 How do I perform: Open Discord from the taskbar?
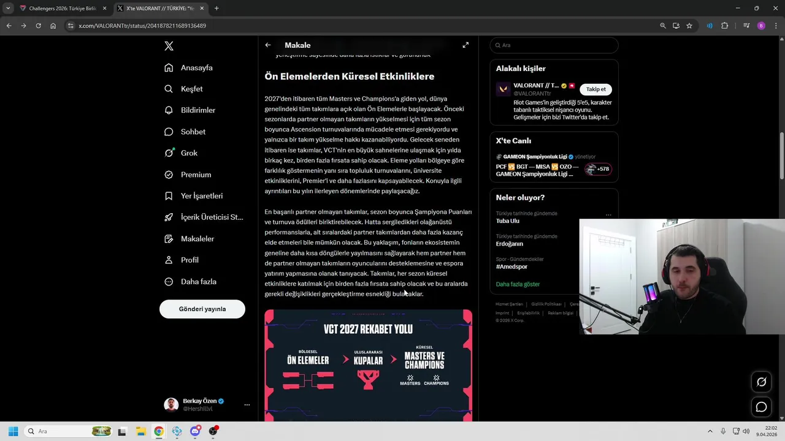point(195,431)
